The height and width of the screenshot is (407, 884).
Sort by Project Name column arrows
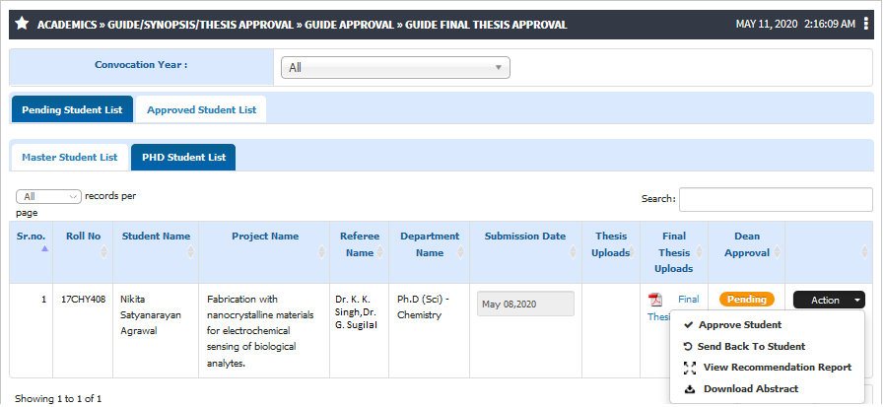[x=321, y=252]
